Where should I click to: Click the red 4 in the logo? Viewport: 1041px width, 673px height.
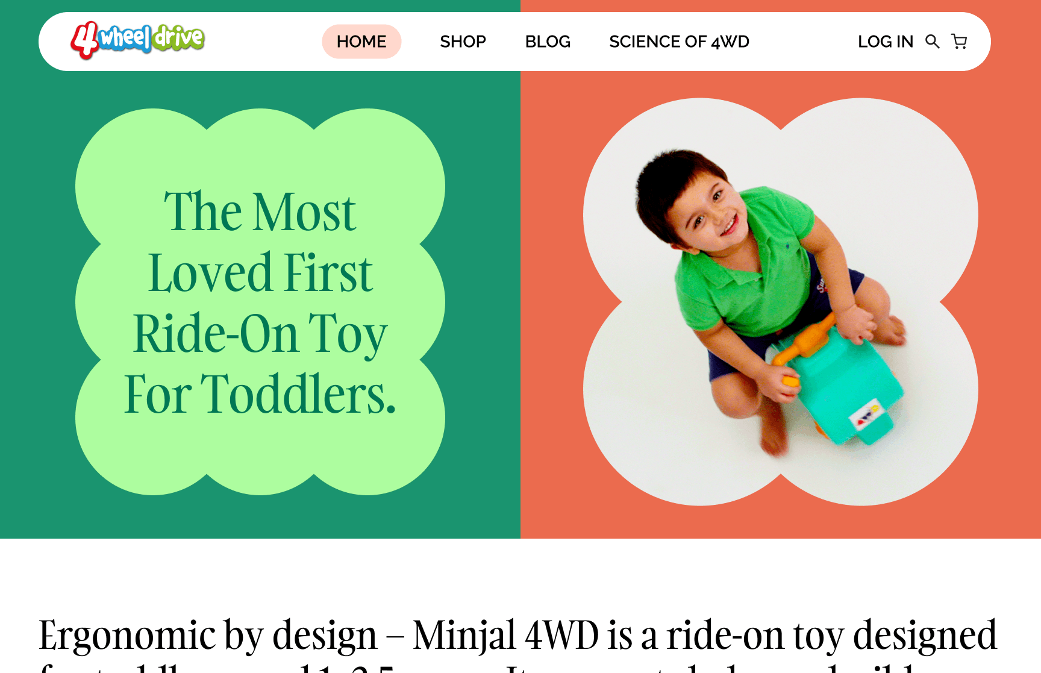85,40
